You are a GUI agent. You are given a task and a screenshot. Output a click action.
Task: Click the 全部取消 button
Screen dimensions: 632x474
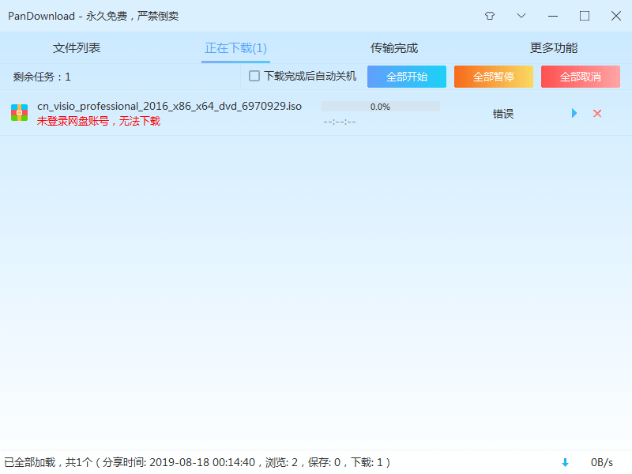click(x=581, y=77)
